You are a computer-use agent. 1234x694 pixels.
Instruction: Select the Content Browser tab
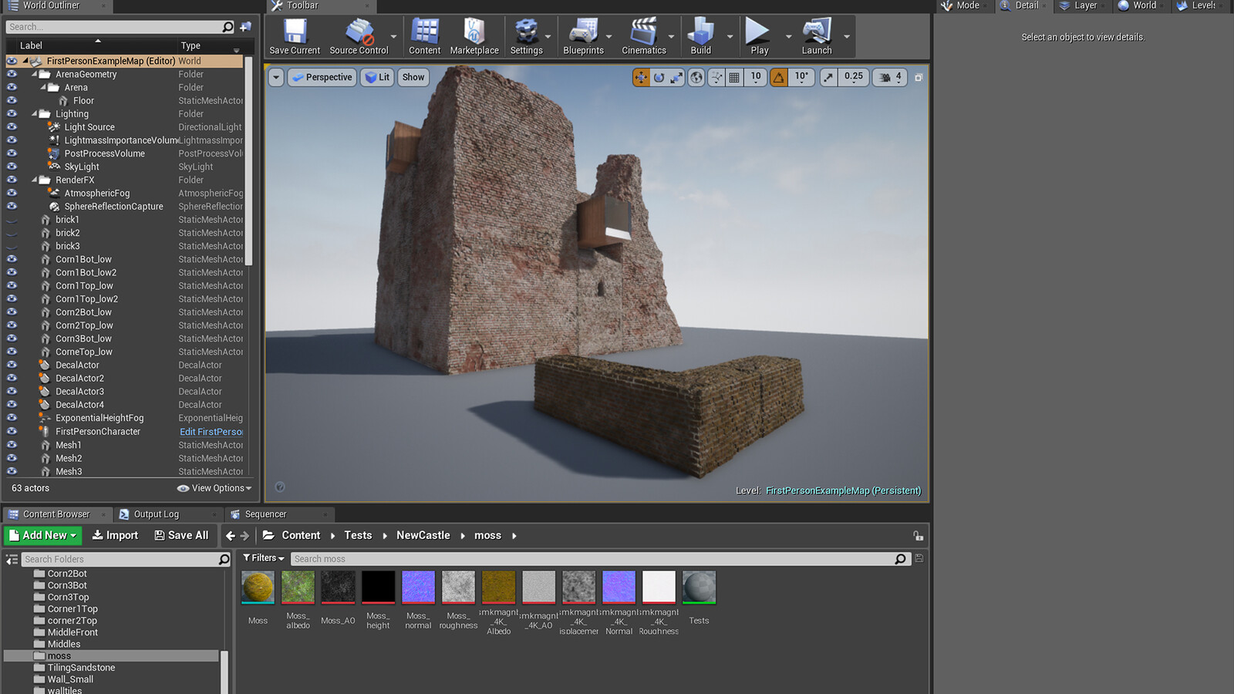[56, 514]
